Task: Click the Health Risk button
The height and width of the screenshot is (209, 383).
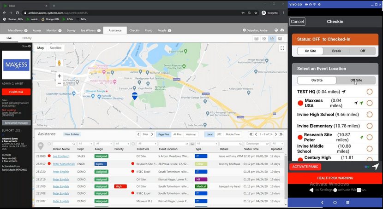Action: pyautogui.click(x=16, y=92)
